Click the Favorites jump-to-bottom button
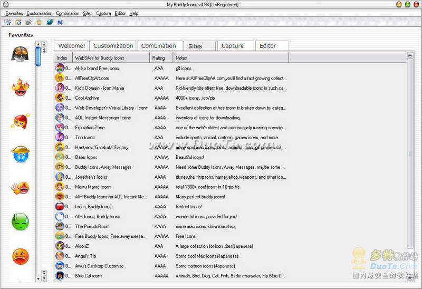 point(44,279)
